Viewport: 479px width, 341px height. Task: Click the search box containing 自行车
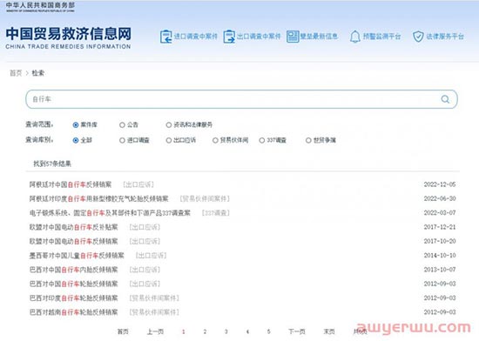pos(241,99)
